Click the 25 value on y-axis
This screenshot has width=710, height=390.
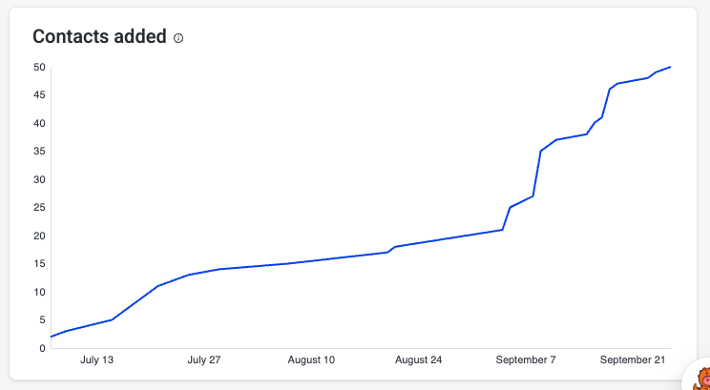pos(39,208)
